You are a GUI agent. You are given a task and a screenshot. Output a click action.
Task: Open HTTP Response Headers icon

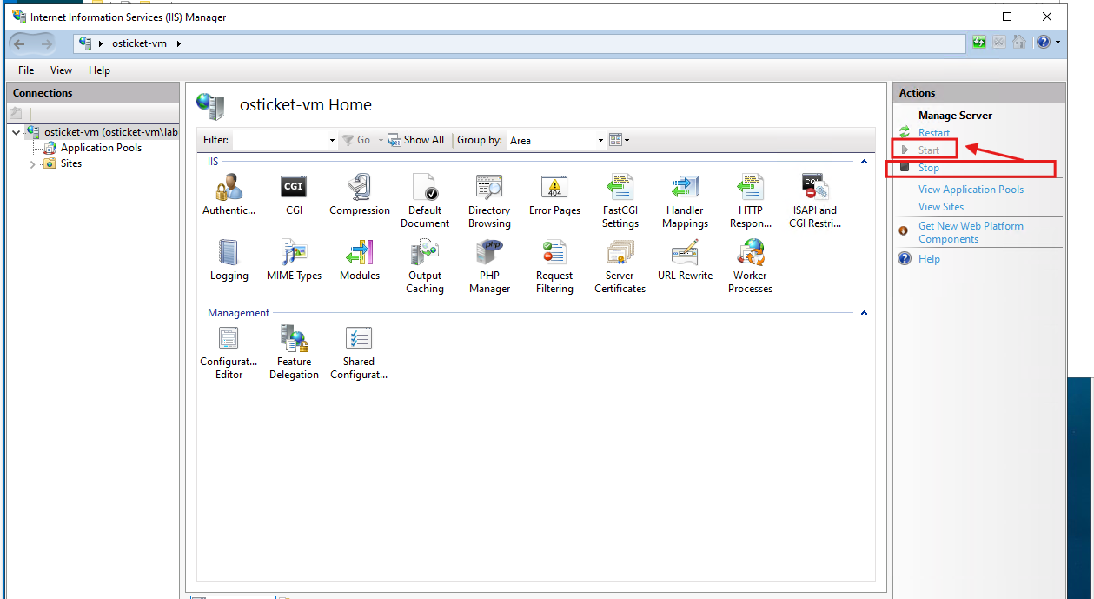tap(750, 201)
